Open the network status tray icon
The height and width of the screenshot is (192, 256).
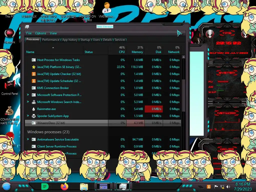click(222, 186)
